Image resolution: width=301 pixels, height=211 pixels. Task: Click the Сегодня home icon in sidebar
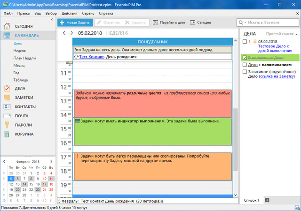point(7,26)
